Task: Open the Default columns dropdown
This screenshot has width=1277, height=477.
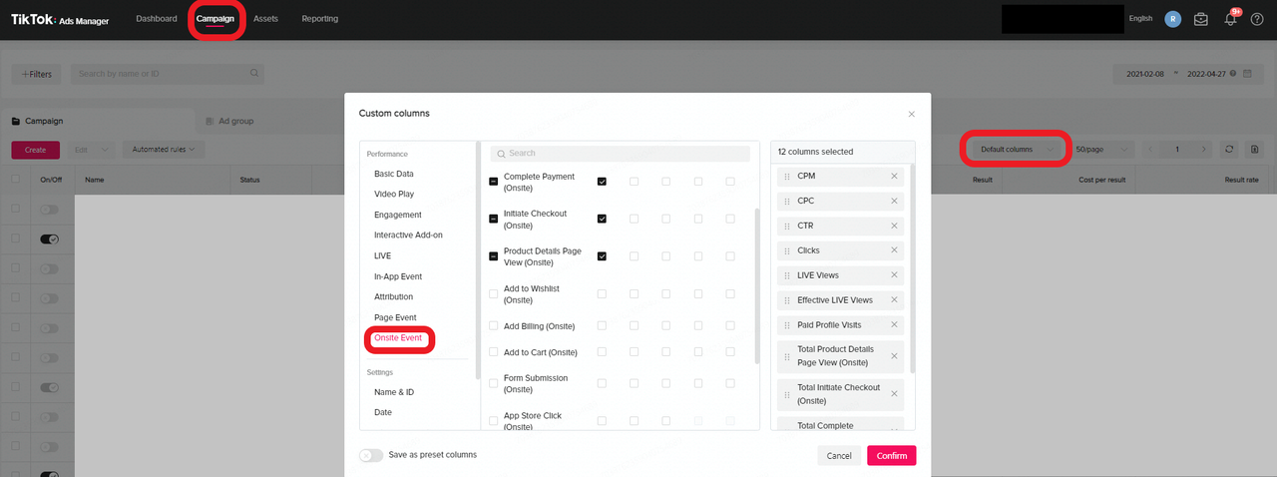Action: (x=1016, y=150)
